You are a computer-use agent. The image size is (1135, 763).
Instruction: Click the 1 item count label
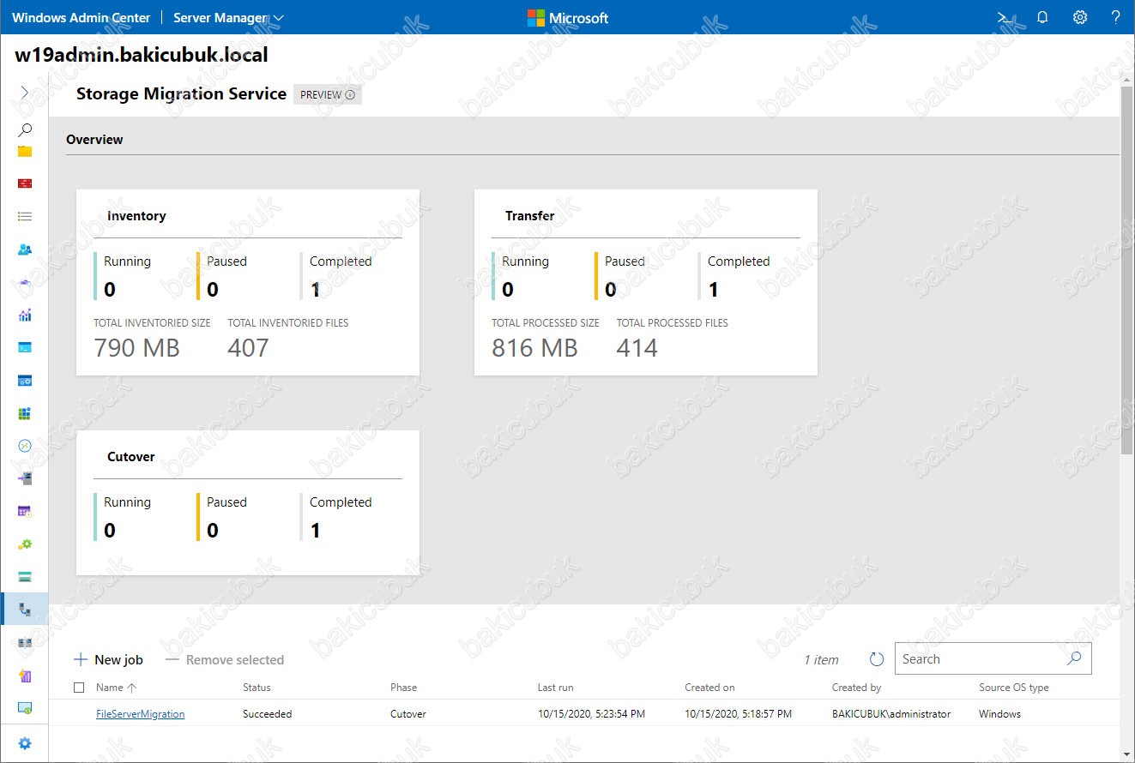pyautogui.click(x=821, y=659)
